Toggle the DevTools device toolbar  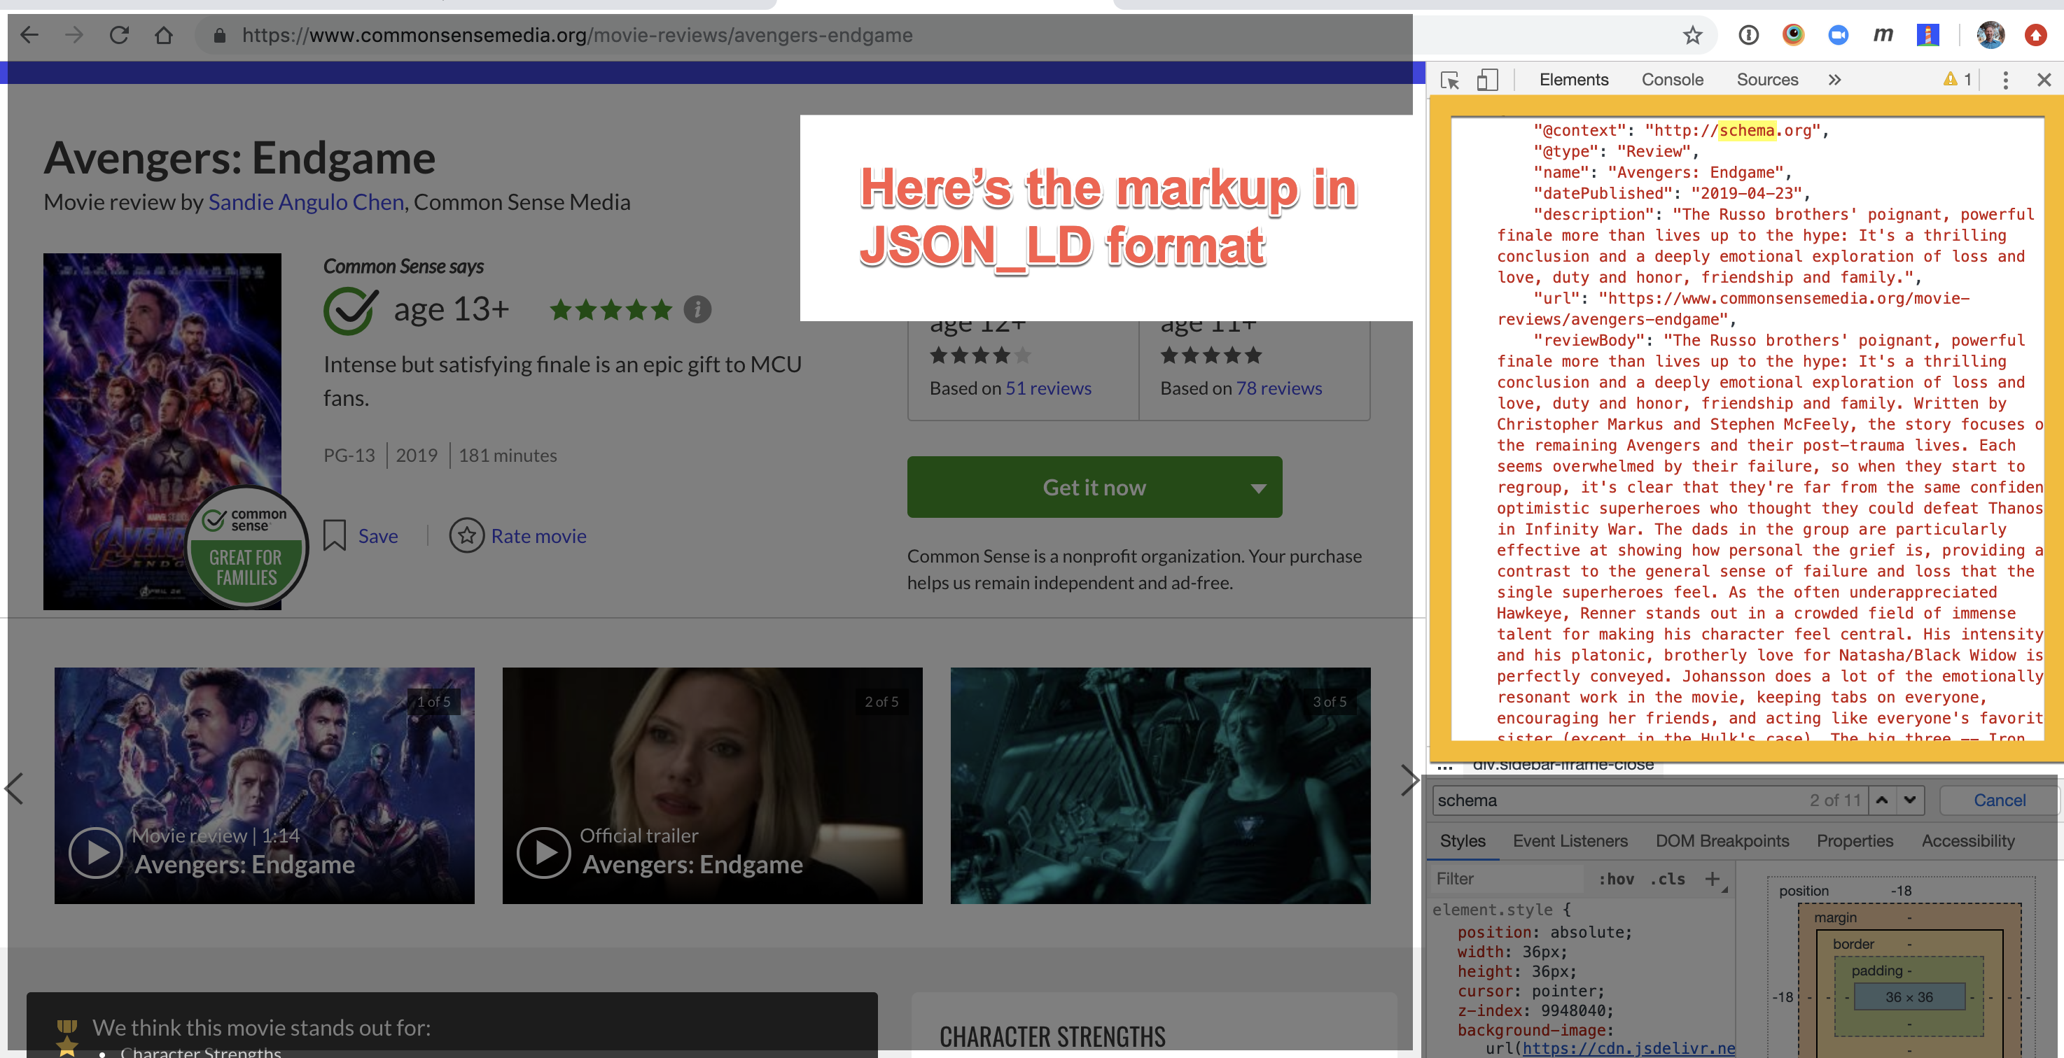1487,80
